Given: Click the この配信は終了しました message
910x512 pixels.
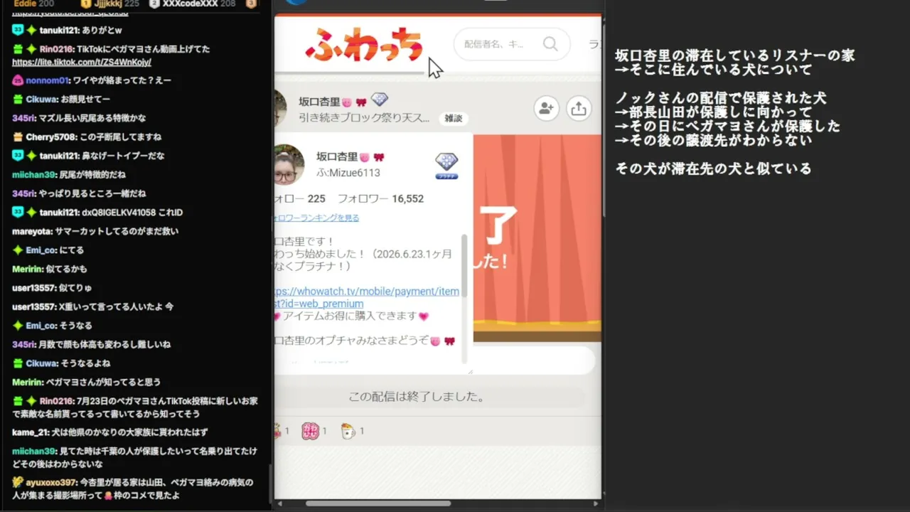Looking at the screenshot, I should 417,397.
